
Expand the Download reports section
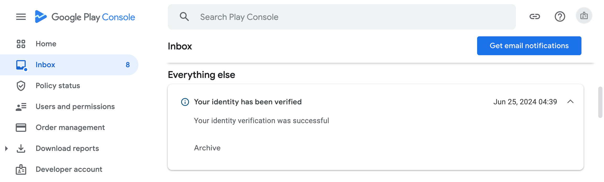(x=6, y=148)
